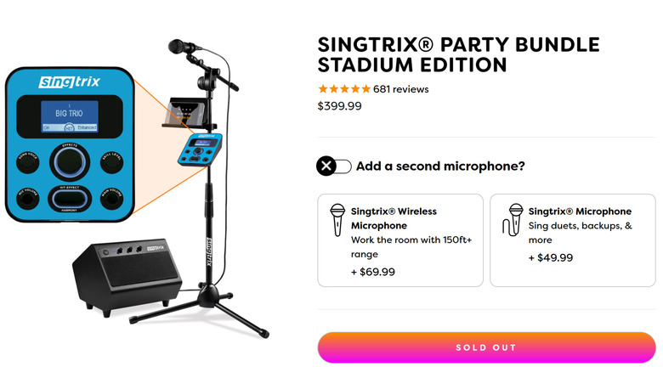663x372 pixels.
Task: Click the wireless microphone icon
Action: pos(337,221)
